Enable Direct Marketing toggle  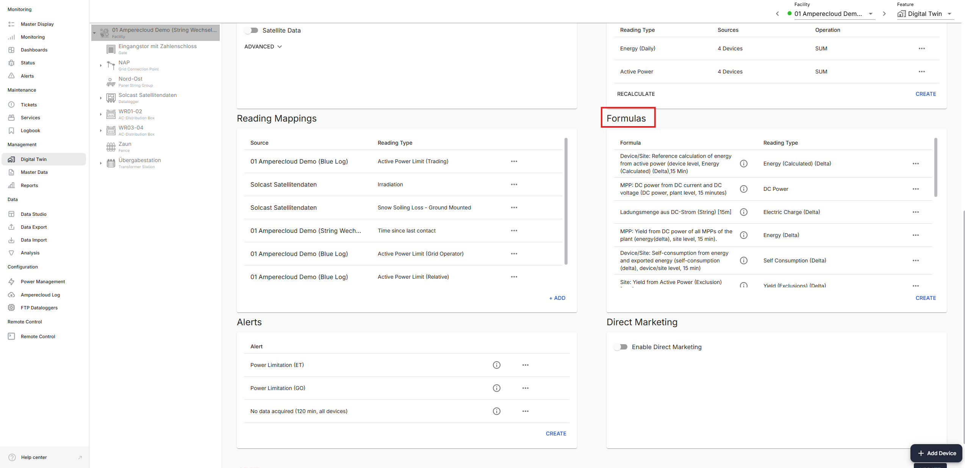point(621,347)
